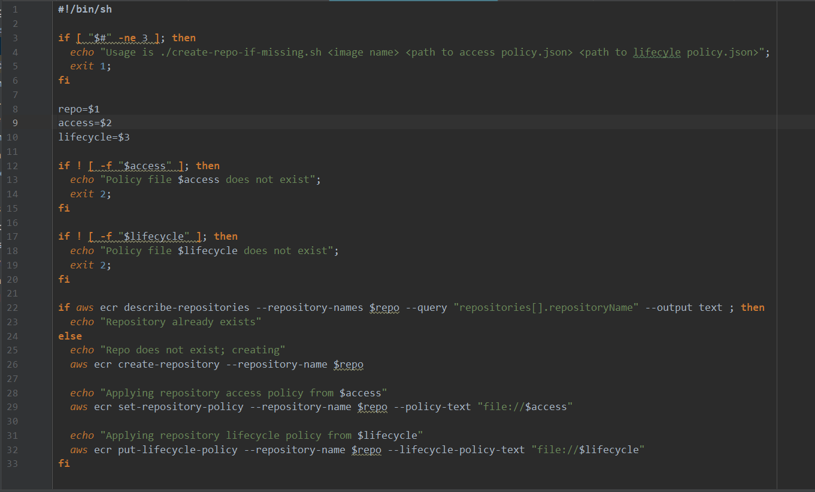Click "create-repository" on line 26
The width and height of the screenshot is (815, 492).
tap(169, 365)
